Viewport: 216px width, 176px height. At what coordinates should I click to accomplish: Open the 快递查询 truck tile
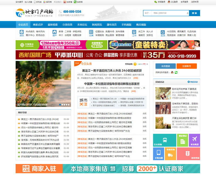170,154
